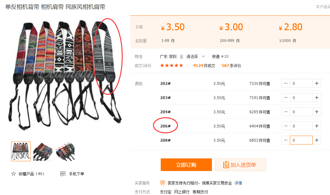
Task: Click the 加入进货单 button
Action: [x=241, y=165]
